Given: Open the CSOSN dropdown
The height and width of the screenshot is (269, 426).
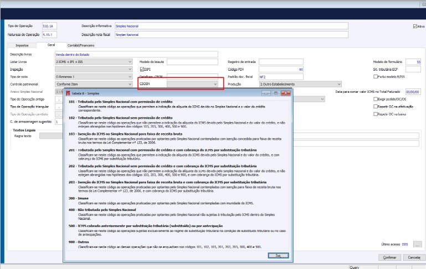Looking at the screenshot, I should (x=192, y=85).
